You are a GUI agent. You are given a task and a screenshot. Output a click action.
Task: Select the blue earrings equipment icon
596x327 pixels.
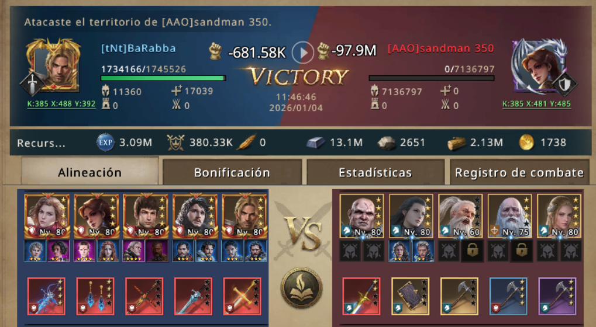(95, 296)
